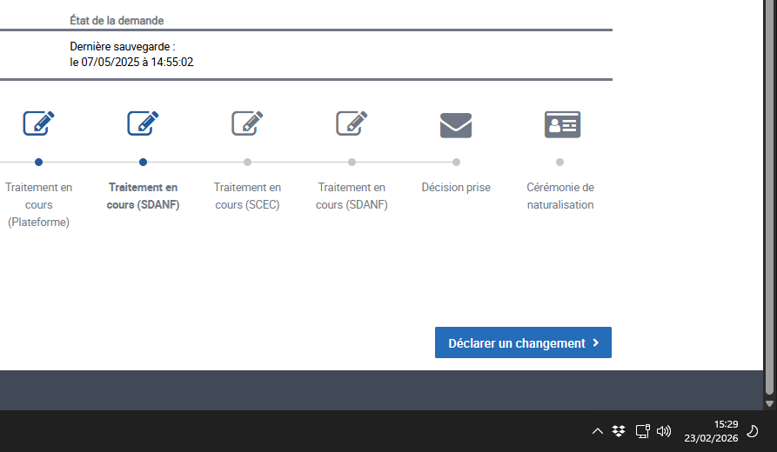Screen dimensions: 777x452
Task: Click the grey inactive SDANF step pencil icon
Action: (x=352, y=123)
